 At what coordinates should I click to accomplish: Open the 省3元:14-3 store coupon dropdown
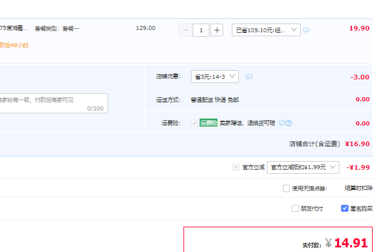[x=215, y=77]
